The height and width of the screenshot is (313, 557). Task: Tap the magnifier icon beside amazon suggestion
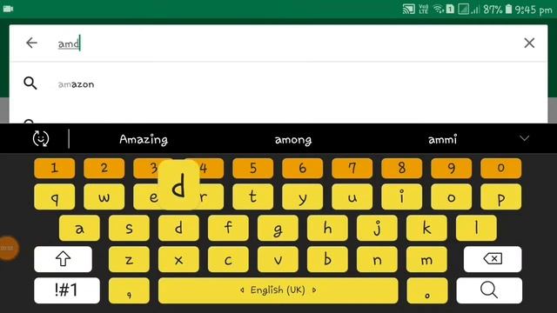click(x=30, y=83)
